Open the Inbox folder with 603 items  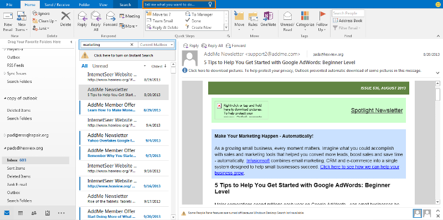(35, 160)
